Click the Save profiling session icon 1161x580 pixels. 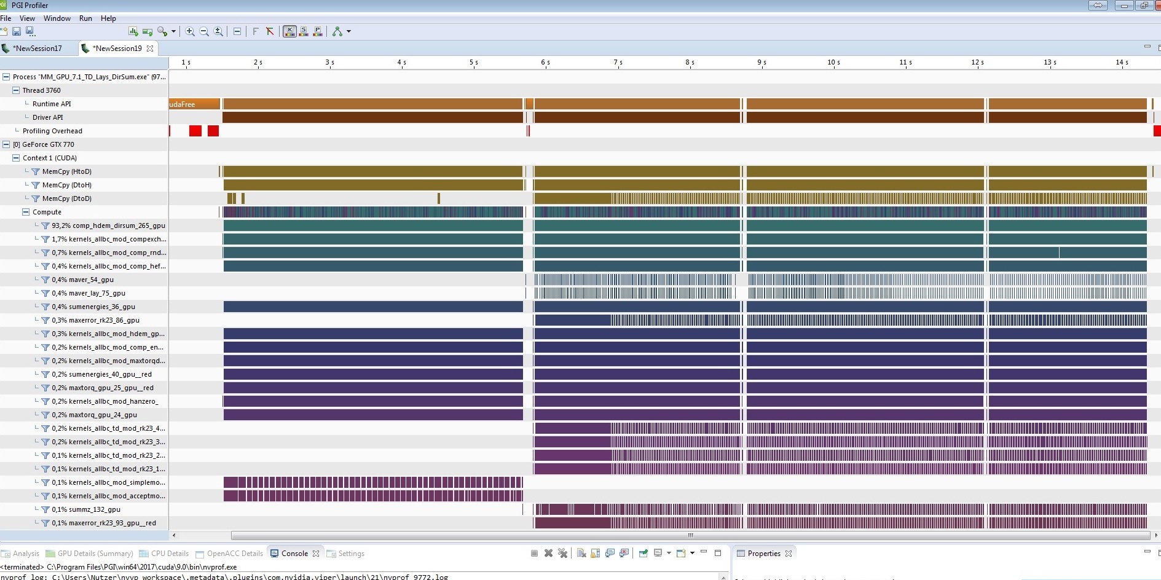point(17,31)
